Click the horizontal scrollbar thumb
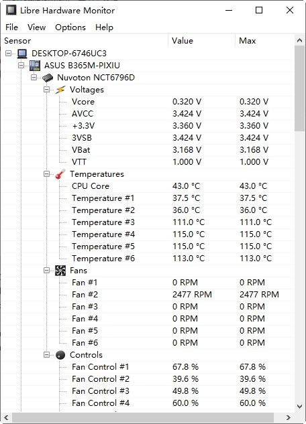 tap(143, 417)
